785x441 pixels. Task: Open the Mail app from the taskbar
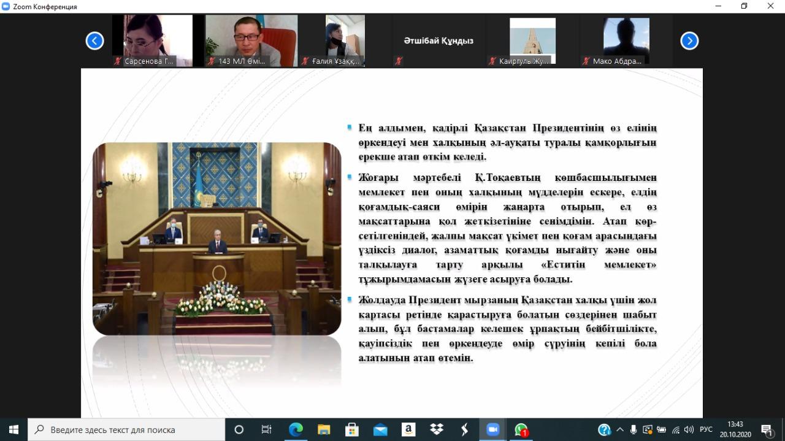pyautogui.click(x=380, y=429)
